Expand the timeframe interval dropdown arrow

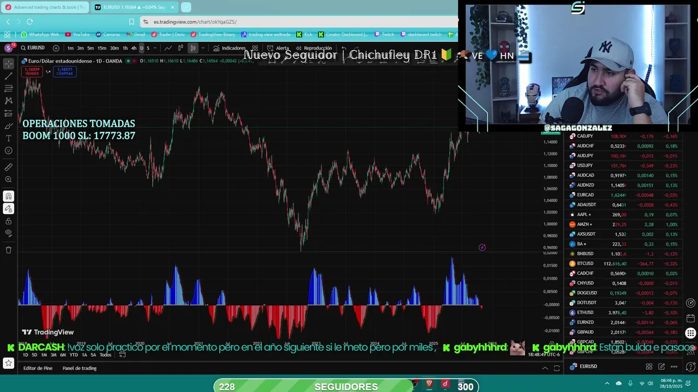(x=155, y=48)
